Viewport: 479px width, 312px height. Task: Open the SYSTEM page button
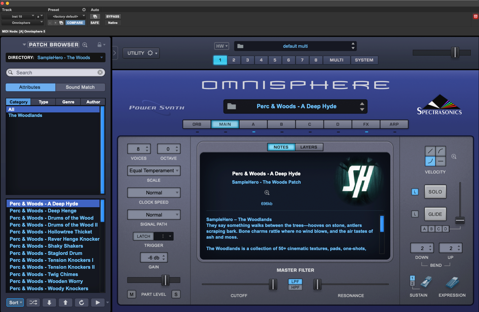364,60
